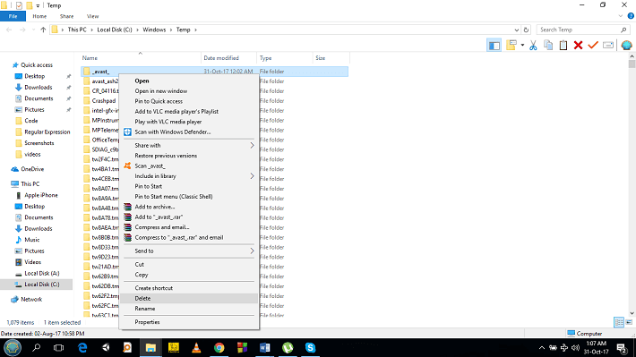The image size is (636, 357).
Task: Choose Delete in the context menu
Action: coord(189,298)
